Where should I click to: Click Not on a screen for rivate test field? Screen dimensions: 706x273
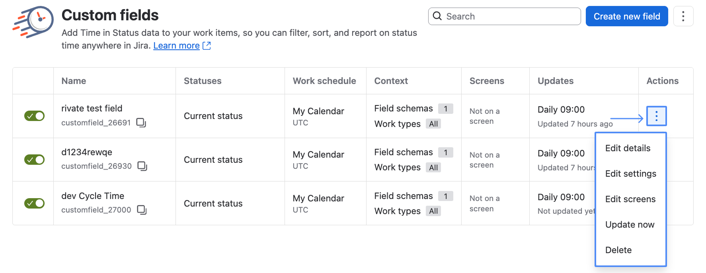click(485, 116)
